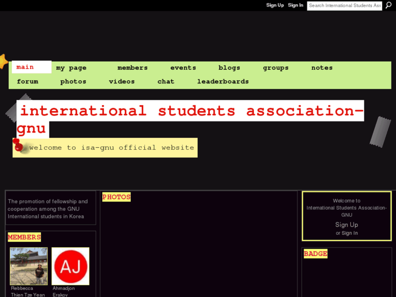Go to my page tab

click(71, 68)
